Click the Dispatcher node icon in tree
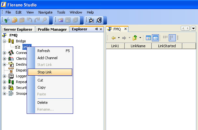Screen dimensions: 198x130 point(11,70)
